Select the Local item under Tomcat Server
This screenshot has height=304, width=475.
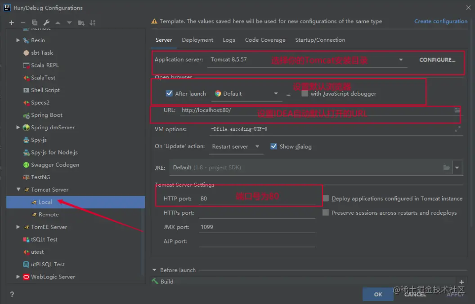(x=76, y=202)
